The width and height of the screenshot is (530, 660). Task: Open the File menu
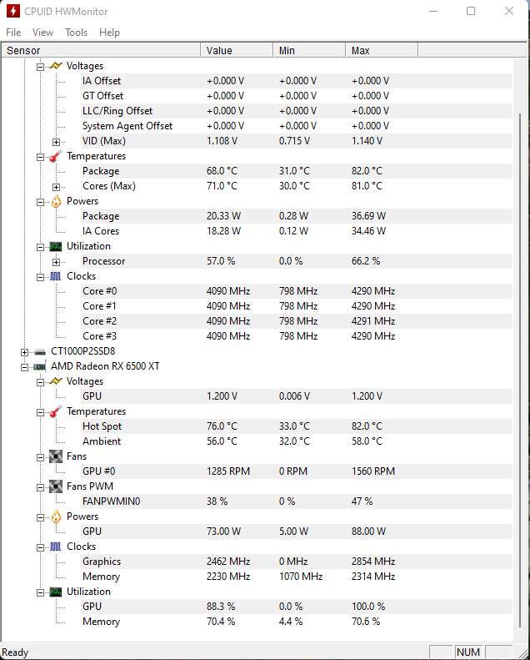(13, 33)
